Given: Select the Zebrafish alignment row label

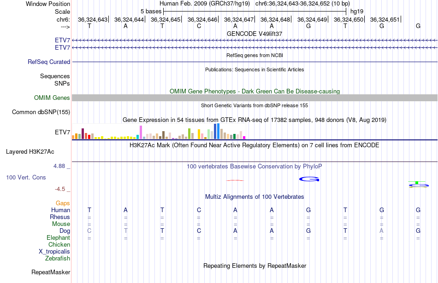Looking at the screenshot, I should click(58, 259).
